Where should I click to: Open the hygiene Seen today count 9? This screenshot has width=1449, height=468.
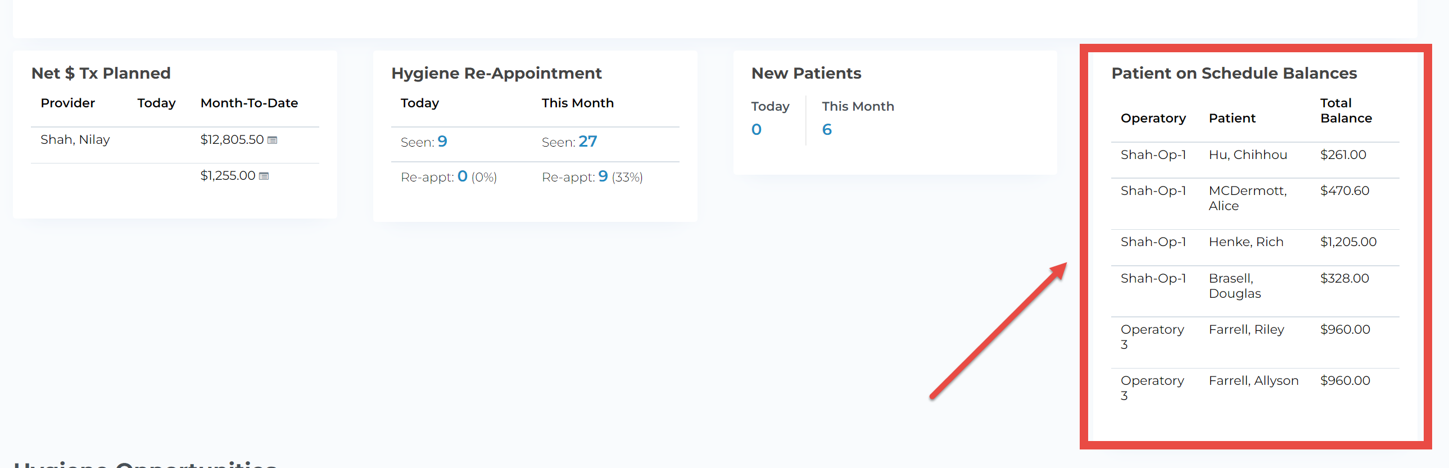click(x=442, y=141)
